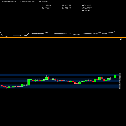Click the latest green candlestick at chart end
Screen dimensions: 126x126
click(x=115, y=76)
